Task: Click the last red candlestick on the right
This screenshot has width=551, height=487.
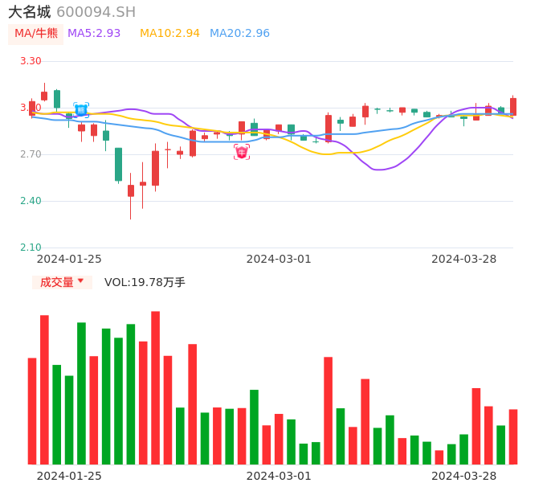Action: point(512,107)
